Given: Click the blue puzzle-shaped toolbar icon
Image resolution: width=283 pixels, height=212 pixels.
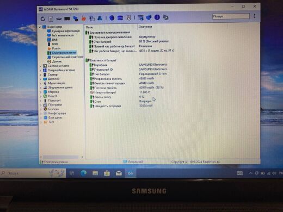Looking at the screenshot, I should [149, 17].
